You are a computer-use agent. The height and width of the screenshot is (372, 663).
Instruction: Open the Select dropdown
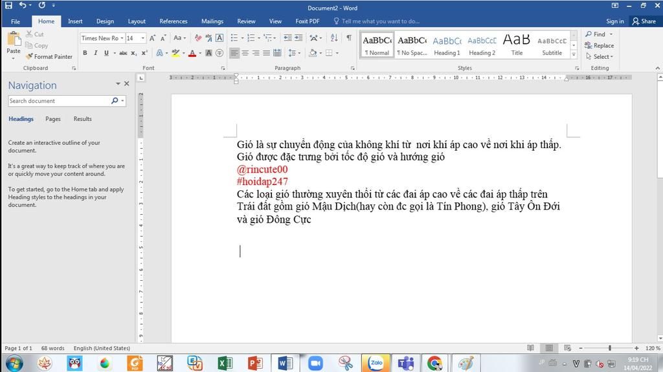(x=600, y=56)
